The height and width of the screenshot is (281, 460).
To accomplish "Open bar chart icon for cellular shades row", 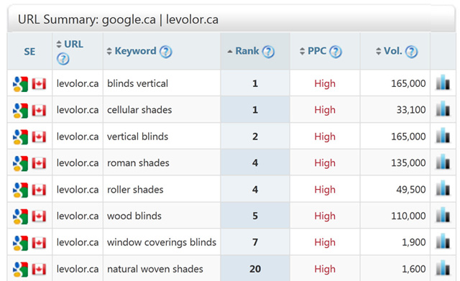I will tap(443, 109).
